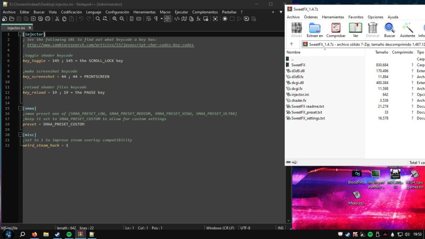Open the Macro menu

pyautogui.click(x=165, y=12)
